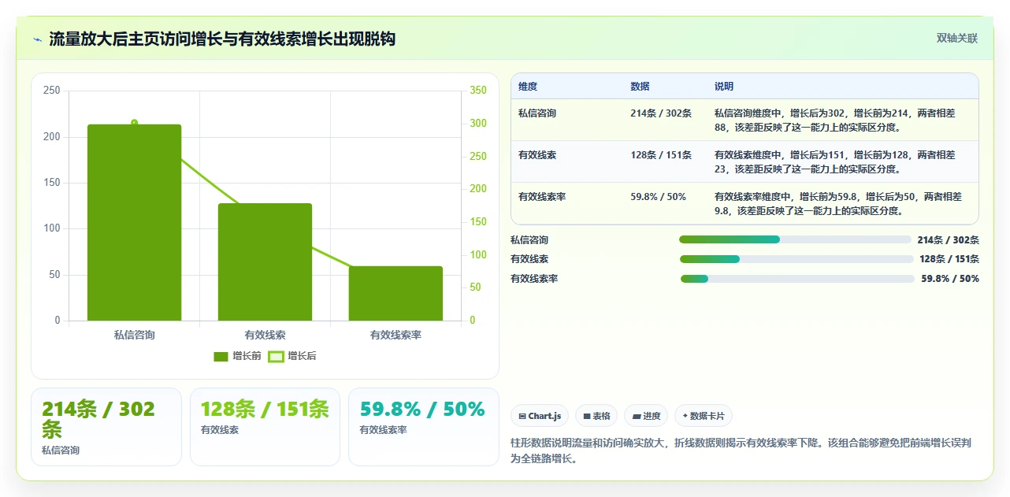This screenshot has width=1010, height=497.
Task: Click the 59.8% / 50% data card
Action: click(x=424, y=427)
